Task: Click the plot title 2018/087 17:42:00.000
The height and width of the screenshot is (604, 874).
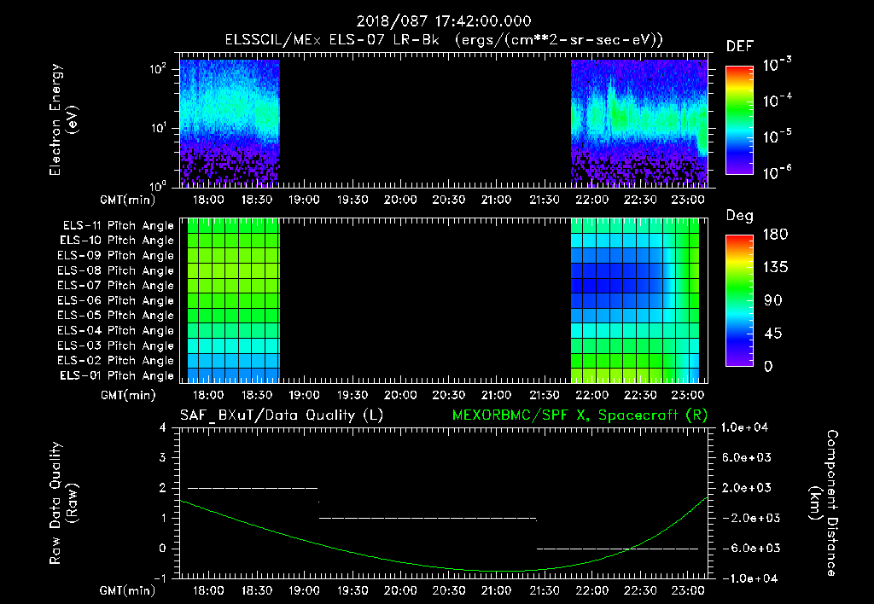Action: point(444,21)
